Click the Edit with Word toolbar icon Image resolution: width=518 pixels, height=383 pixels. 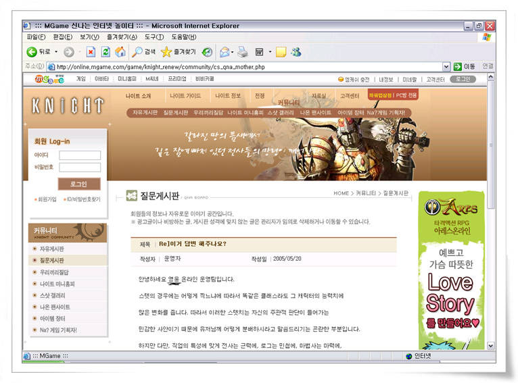pos(259,52)
